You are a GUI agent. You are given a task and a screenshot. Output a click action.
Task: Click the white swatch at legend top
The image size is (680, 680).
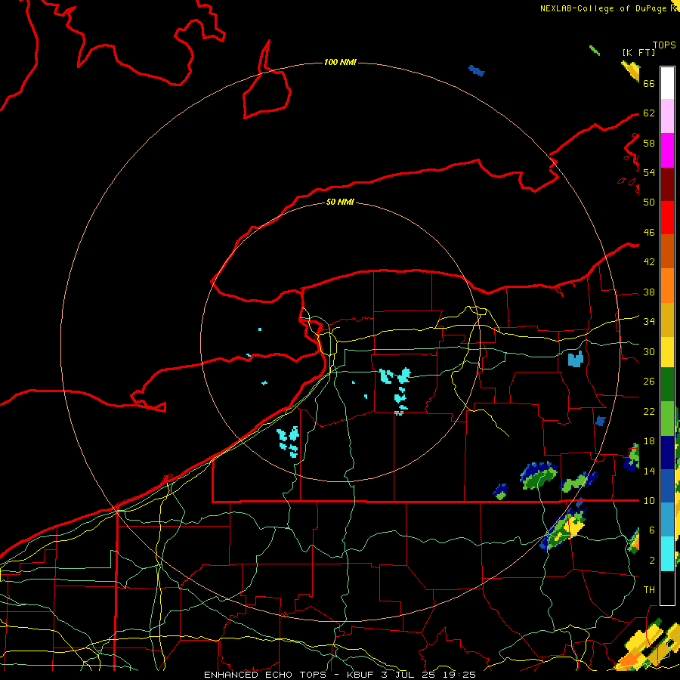click(667, 83)
